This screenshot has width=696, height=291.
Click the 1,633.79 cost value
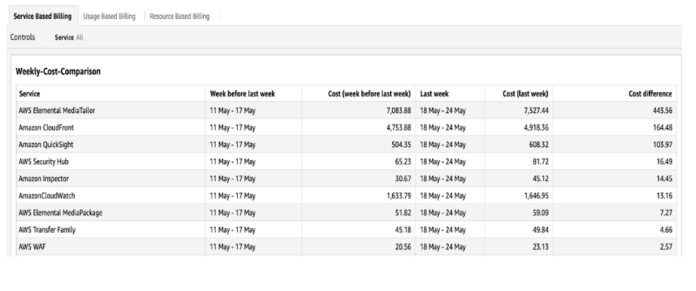tap(398, 196)
